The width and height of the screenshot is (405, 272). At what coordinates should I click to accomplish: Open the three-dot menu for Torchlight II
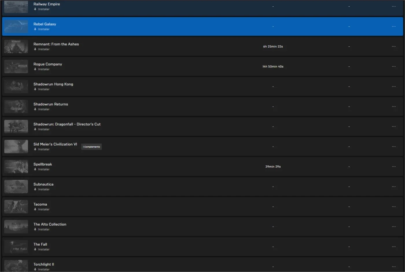coord(394,266)
